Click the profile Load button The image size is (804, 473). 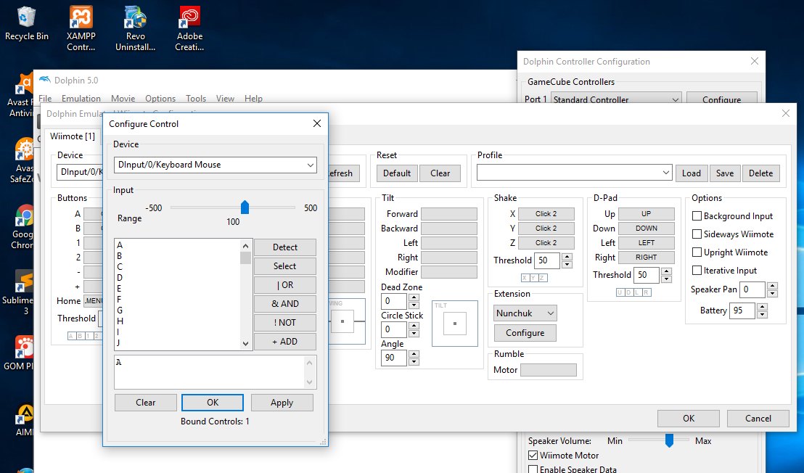coord(692,173)
